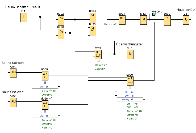The height and width of the screenshot is (133, 196).
Task: Click the green 5/B061/1 page connector
Action: click(154, 14)
